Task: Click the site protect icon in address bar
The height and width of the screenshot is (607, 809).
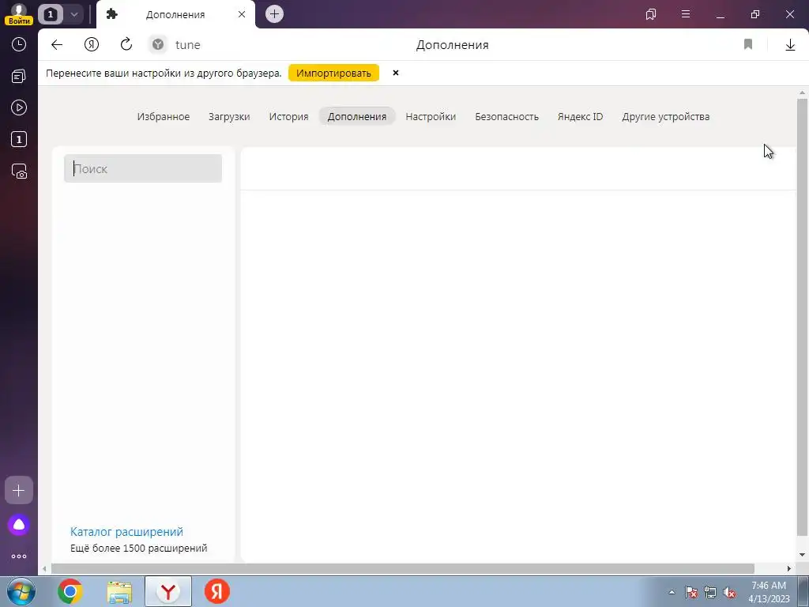Action: 158,45
